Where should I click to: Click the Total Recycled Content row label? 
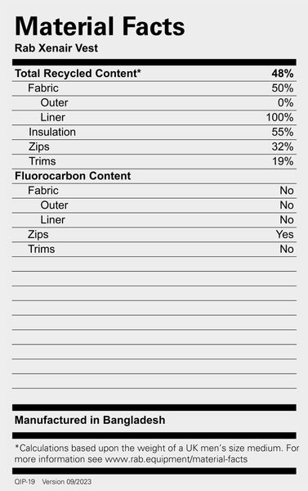(78, 74)
